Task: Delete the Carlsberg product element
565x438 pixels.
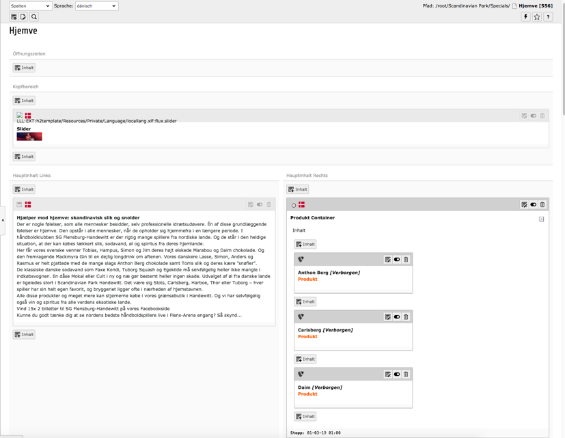Action: (406, 317)
